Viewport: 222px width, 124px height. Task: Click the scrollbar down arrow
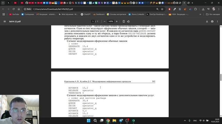(221, 116)
